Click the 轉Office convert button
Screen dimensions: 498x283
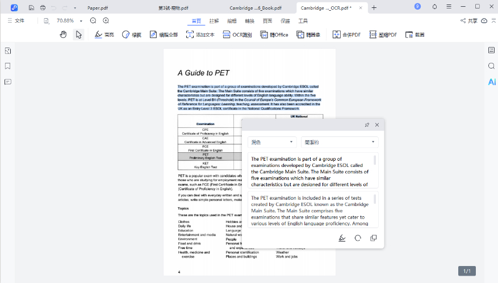(274, 35)
